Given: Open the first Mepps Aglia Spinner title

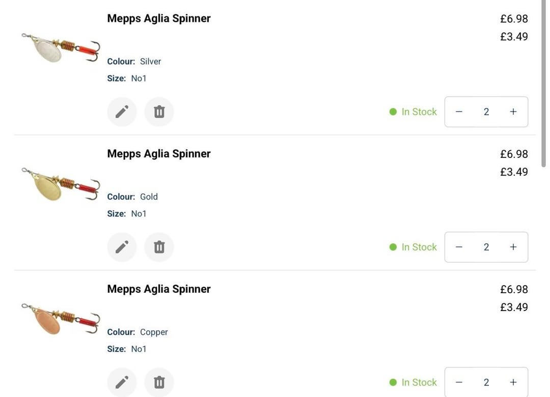Looking at the screenshot, I should click(x=158, y=18).
